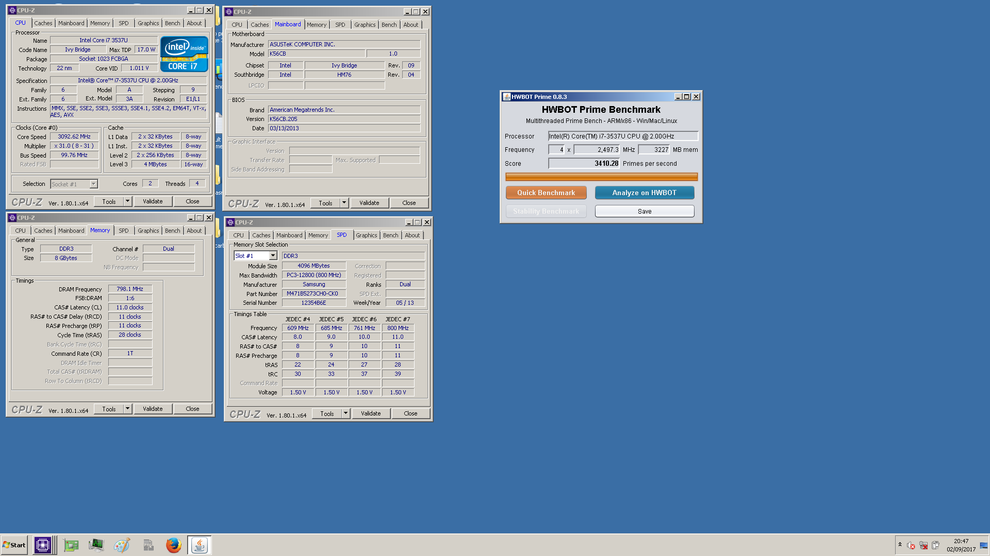This screenshot has width=990, height=556.
Task: Click Validate in the SPD window
Action: click(x=371, y=413)
